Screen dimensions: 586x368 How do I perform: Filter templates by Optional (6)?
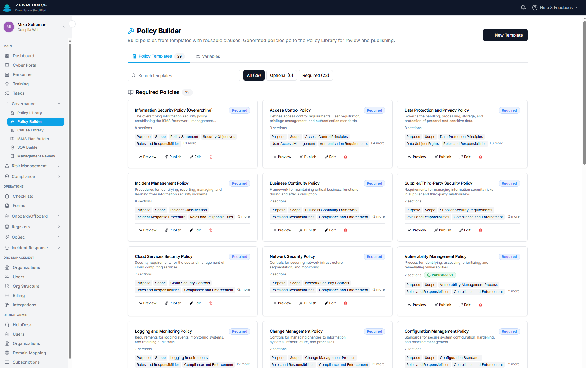click(x=281, y=75)
